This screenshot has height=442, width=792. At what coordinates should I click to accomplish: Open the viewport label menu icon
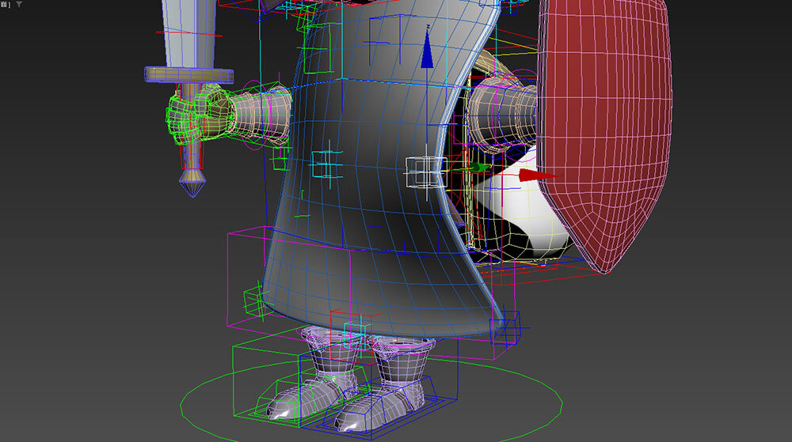[6, 4]
